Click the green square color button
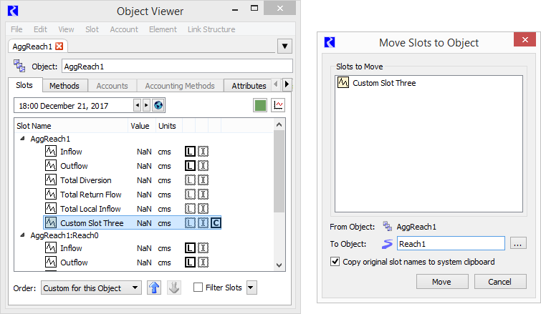 click(x=260, y=105)
